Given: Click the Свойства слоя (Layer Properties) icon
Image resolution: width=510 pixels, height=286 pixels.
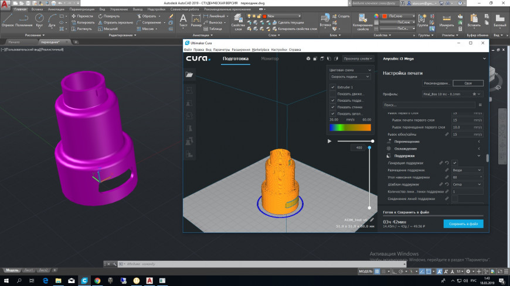Looking at the screenshot, I should click(238, 19).
